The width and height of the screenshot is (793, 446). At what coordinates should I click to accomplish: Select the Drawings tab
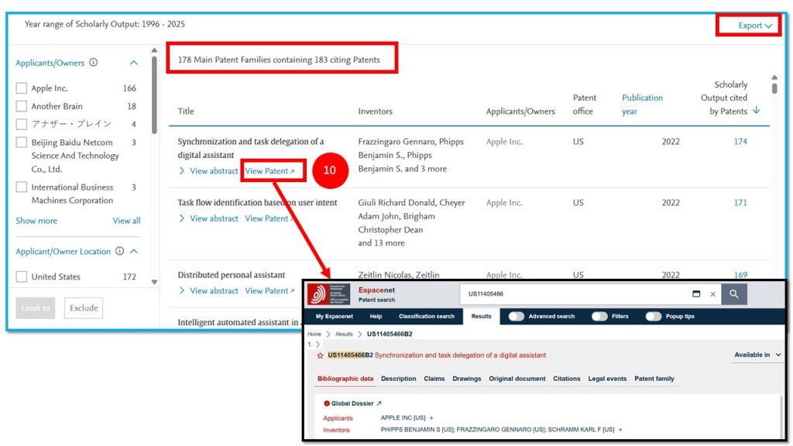point(467,379)
